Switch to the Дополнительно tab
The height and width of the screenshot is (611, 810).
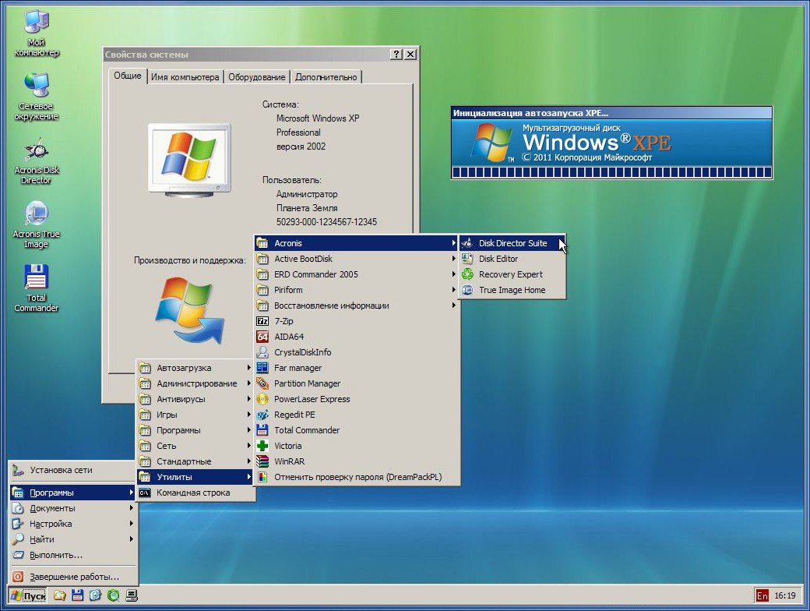click(326, 77)
